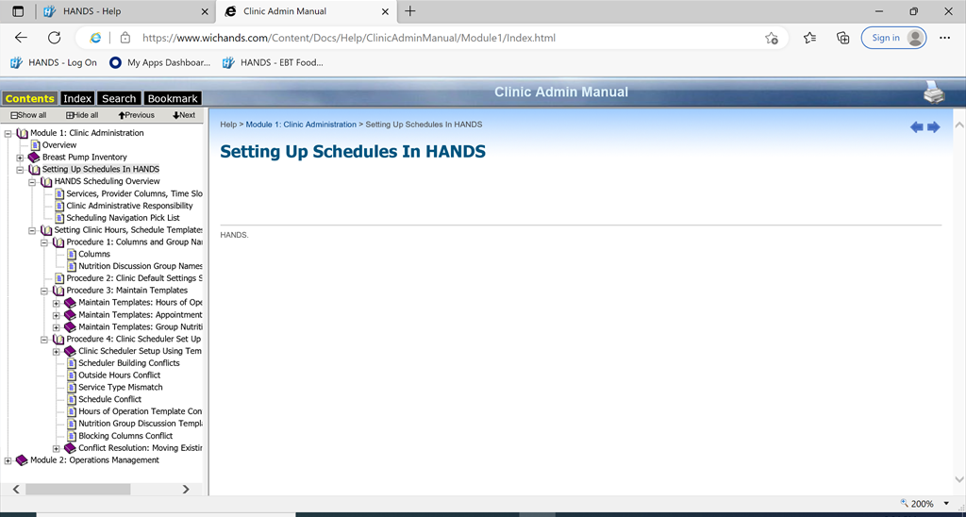The image size is (966, 517).
Task: Expand the Module 2: Operations Management node
Action: pyautogui.click(x=8, y=460)
